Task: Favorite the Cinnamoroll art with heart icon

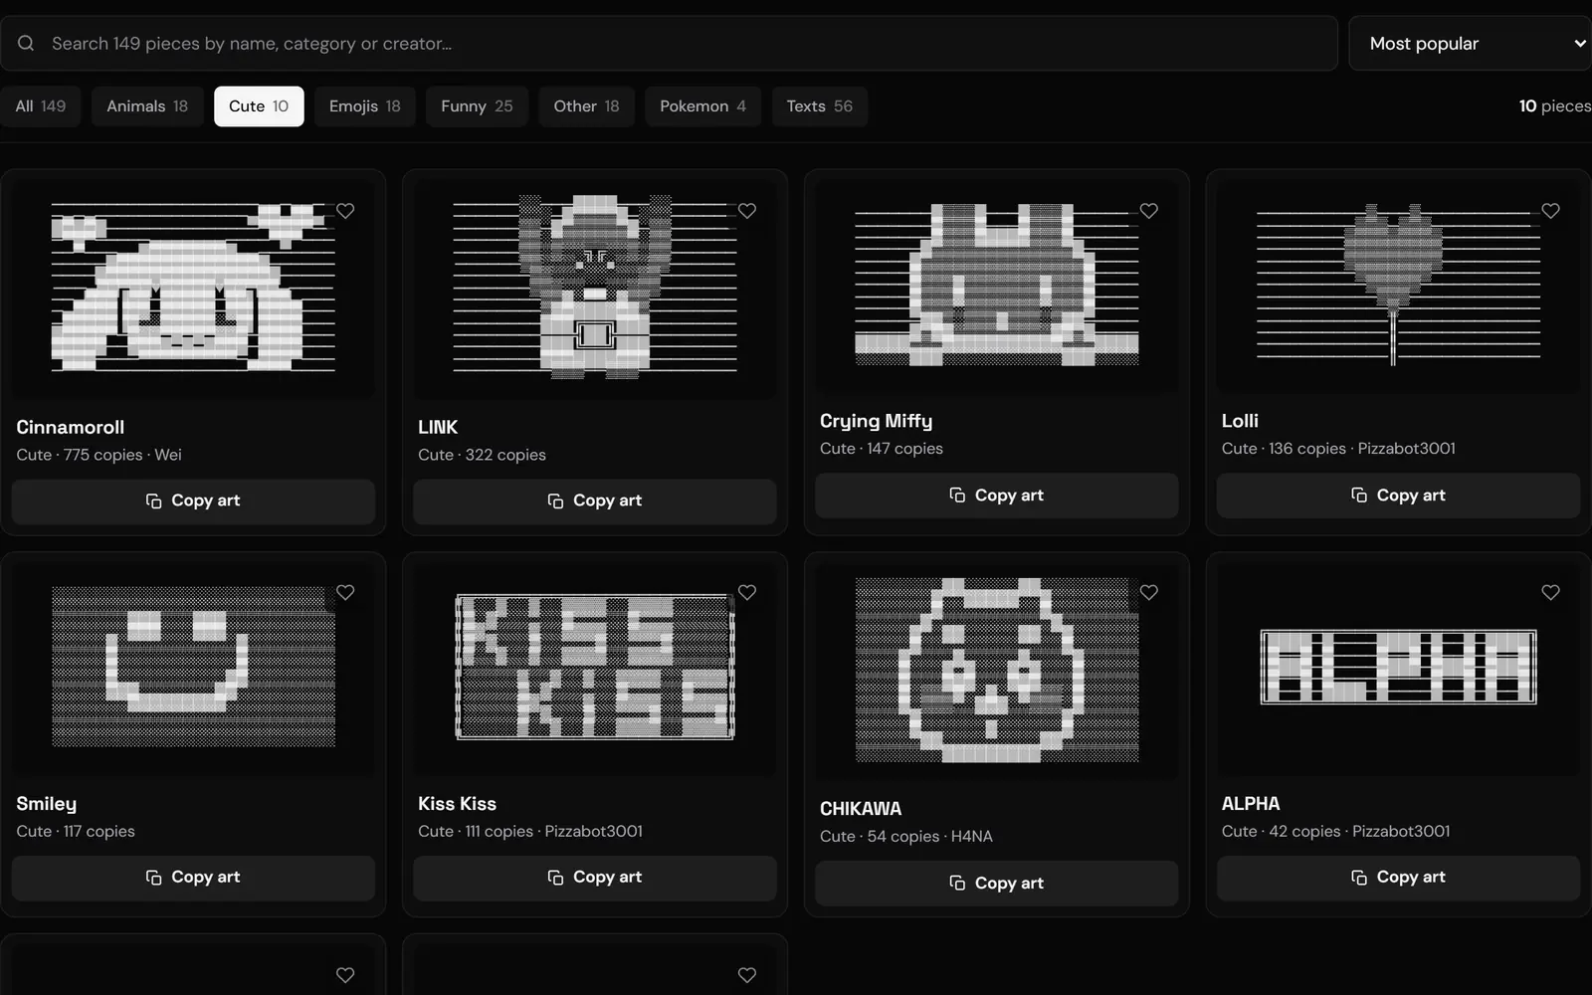Action: click(345, 211)
